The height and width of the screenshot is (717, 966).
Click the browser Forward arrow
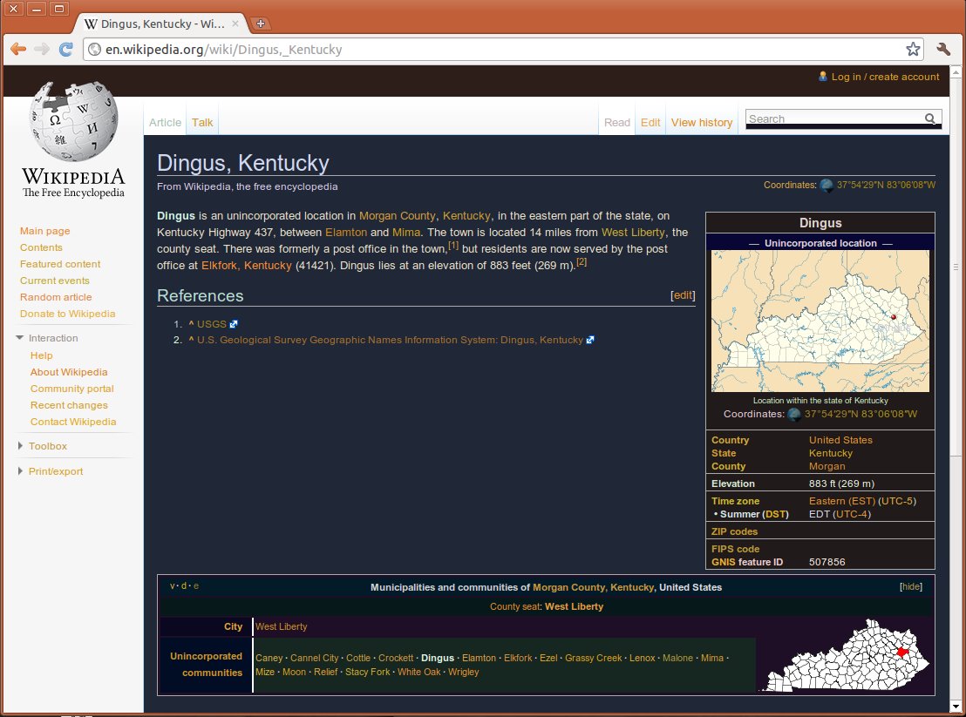click(42, 50)
